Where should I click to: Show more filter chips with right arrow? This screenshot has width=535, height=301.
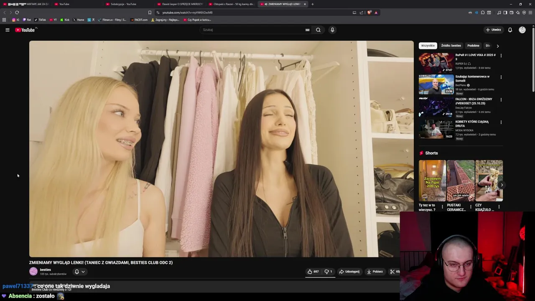click(498, 46)
